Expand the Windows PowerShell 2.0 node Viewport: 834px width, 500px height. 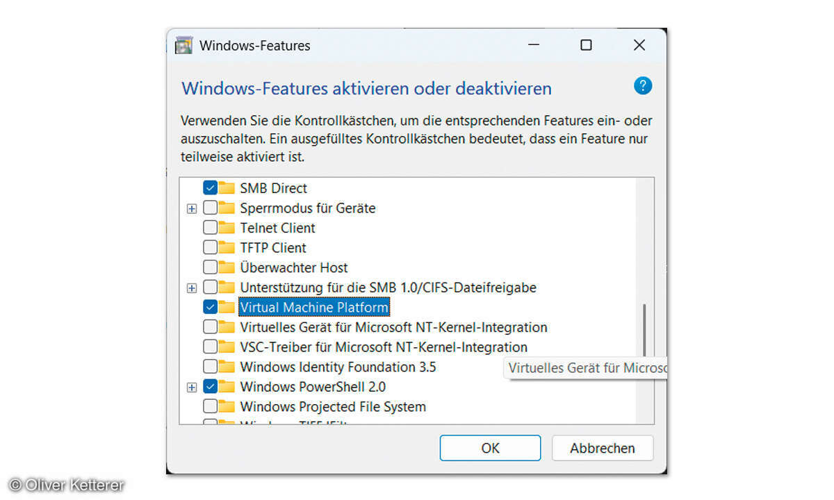[192, 387]
